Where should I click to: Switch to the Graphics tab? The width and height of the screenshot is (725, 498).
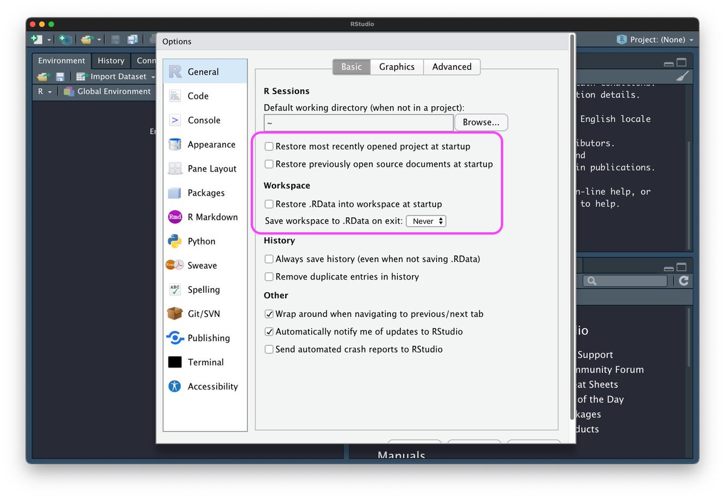click(396, 66)
